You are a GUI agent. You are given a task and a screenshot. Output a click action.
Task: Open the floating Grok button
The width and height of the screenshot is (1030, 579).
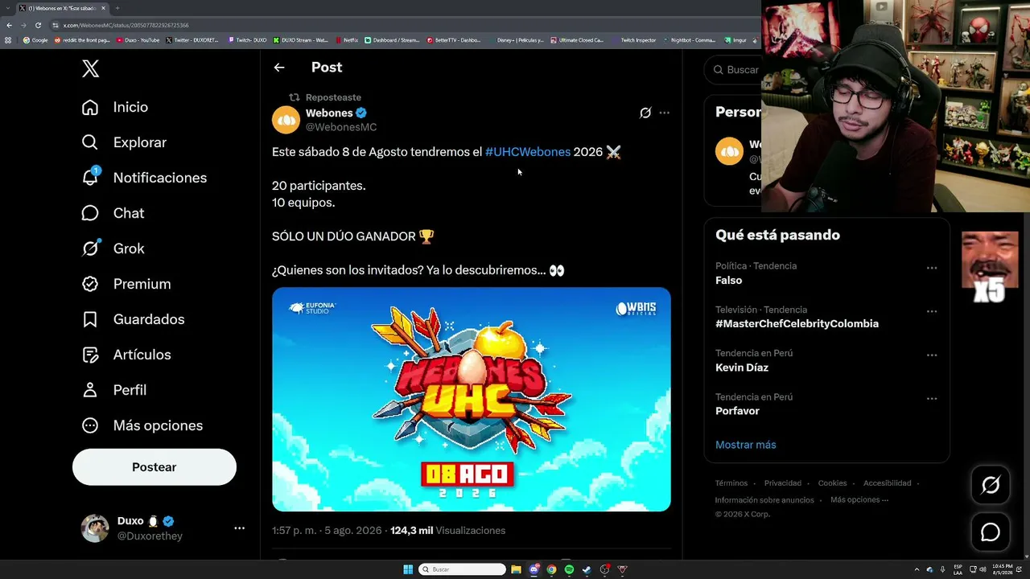pyautogui.click(x=991, y=485)
